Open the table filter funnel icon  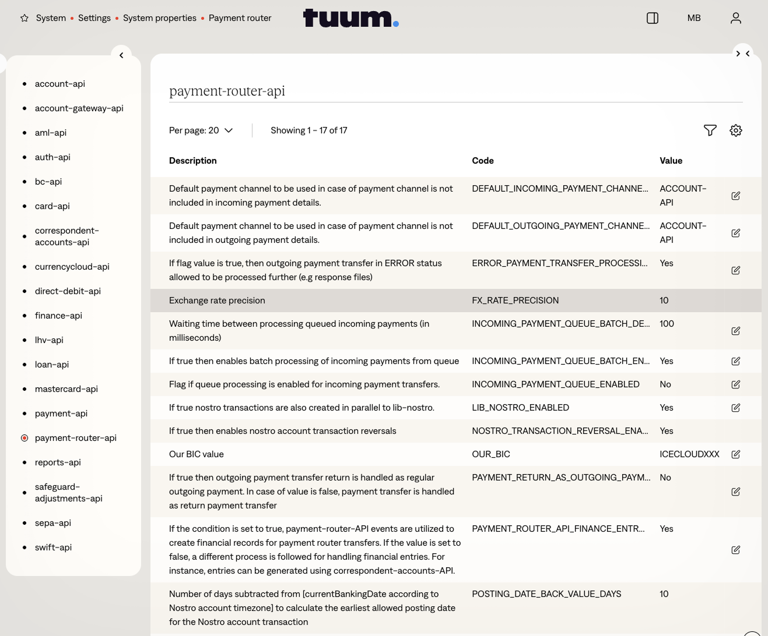pyautogui.click(x=710, y=130)
